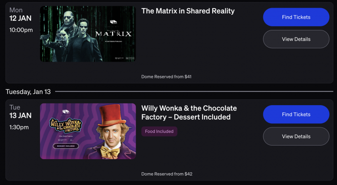Click Dome Reserved from $42 price text
This screenshot has width=337, height=185.
167,174
